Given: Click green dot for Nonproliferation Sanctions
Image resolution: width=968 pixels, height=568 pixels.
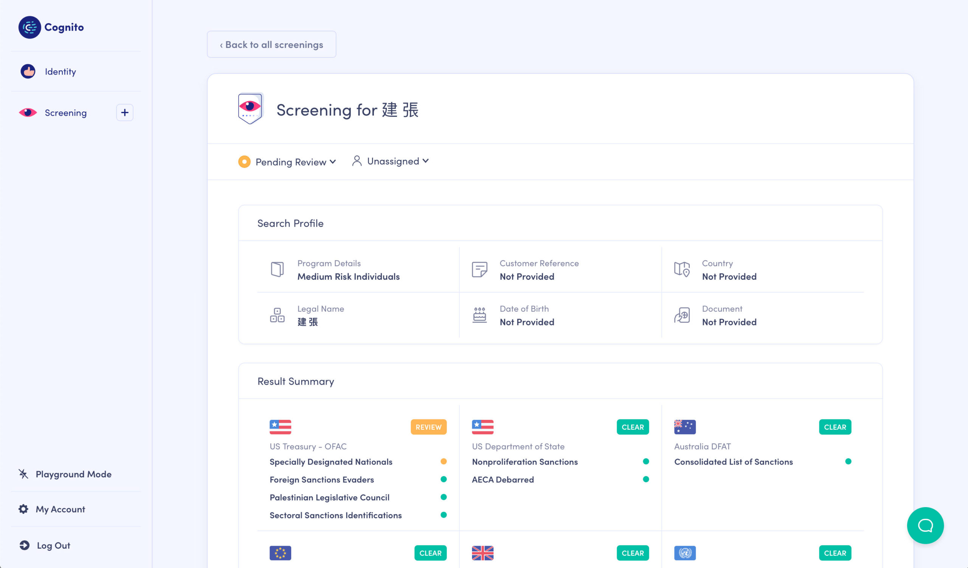Looking at the screenshot, I should pyautogui.click(x=646, y=461).
